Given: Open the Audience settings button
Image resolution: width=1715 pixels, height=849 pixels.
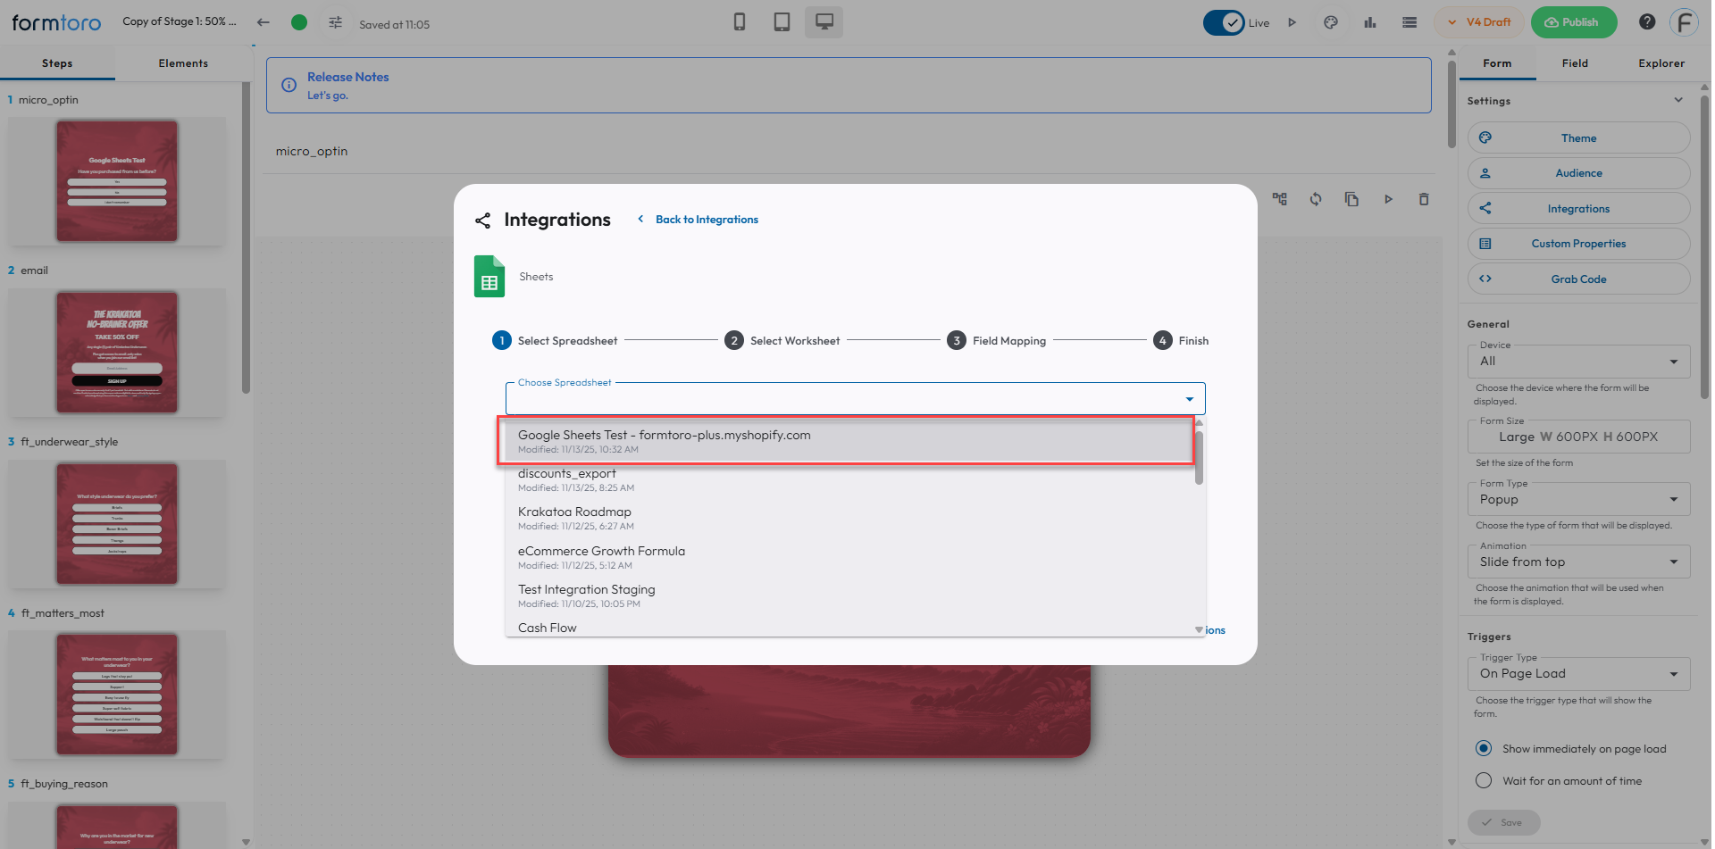Looking at the screenshot, I should coord(1578,173).
